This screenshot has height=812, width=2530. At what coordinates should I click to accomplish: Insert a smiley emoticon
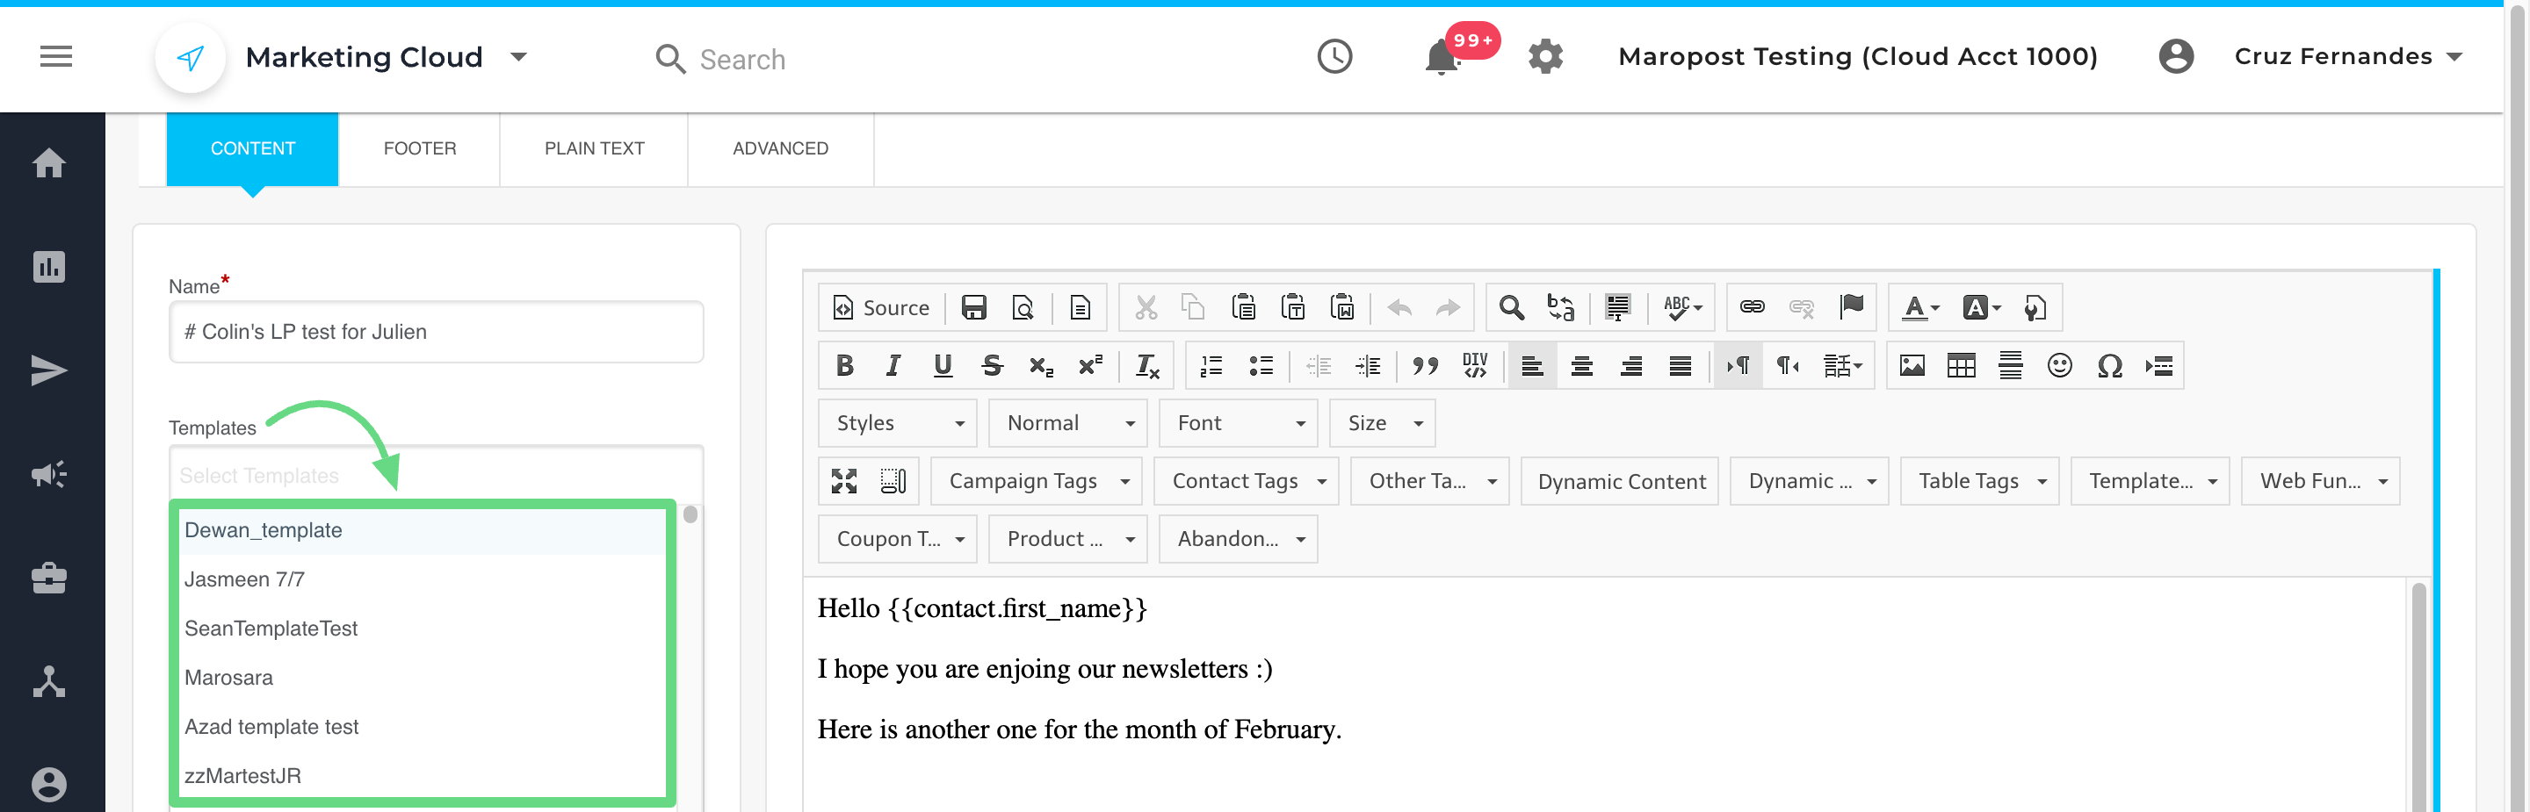[2059, 366]
